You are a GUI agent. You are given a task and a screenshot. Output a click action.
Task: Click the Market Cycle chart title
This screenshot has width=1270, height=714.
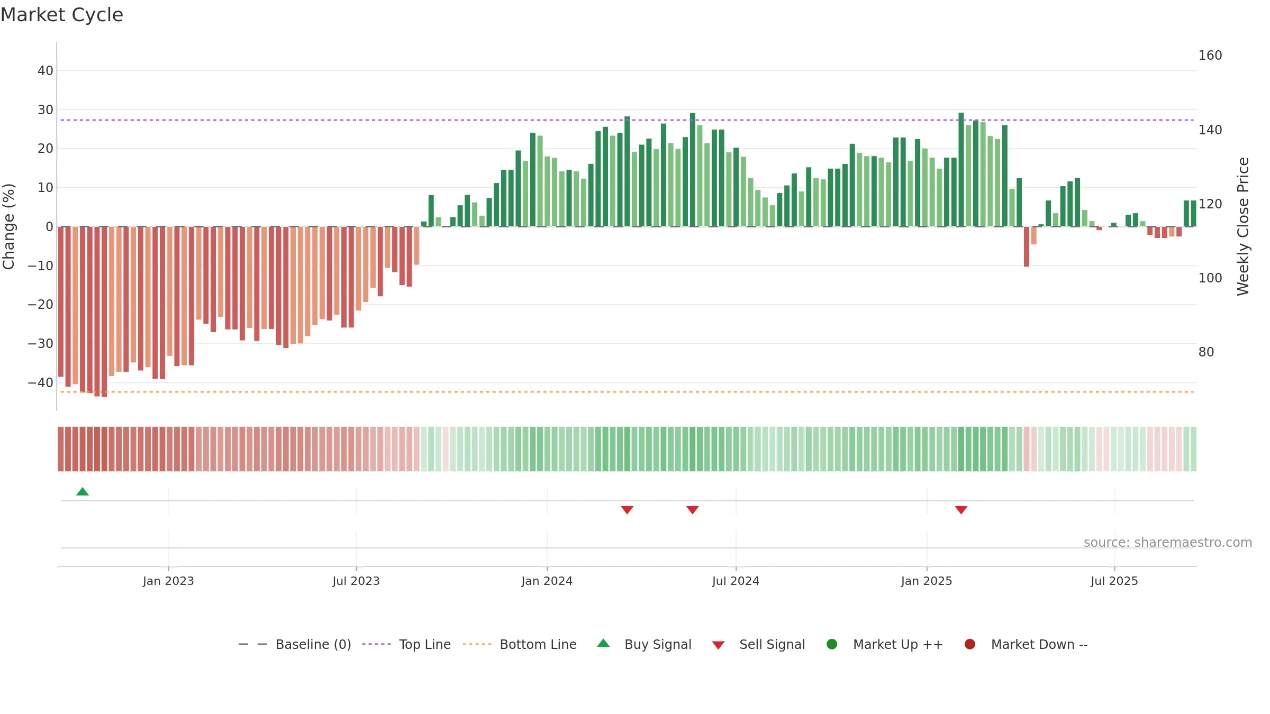click(x=62, y=15)
